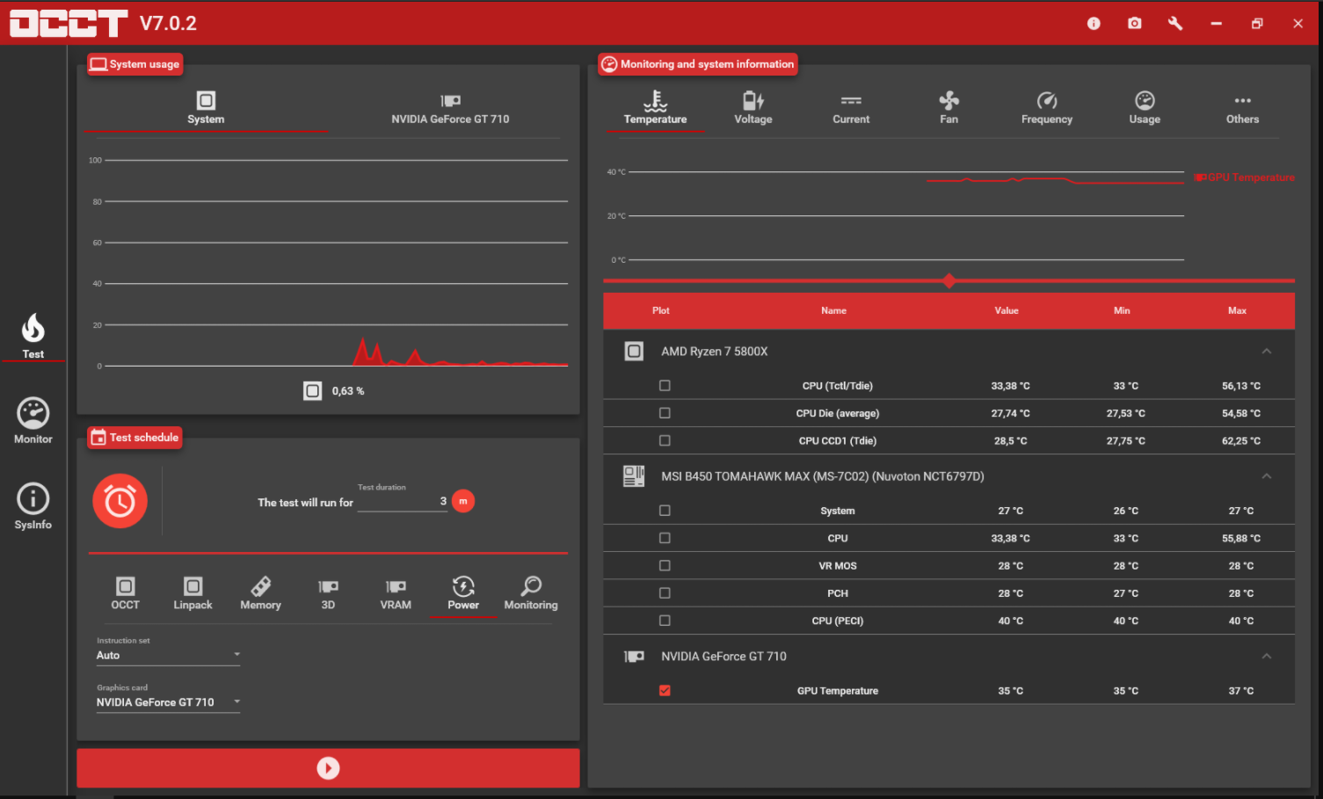The image size is (1323, 799).
Task: Sort table by Max column header
Action: click(x=1237, y=310)
